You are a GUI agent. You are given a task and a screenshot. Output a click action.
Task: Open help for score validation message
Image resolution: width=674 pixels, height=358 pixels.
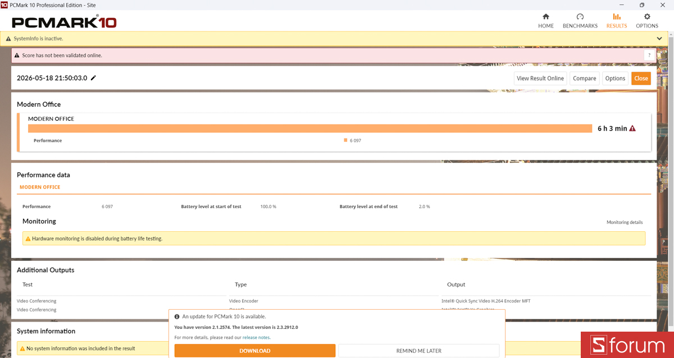tap(649, 56)
